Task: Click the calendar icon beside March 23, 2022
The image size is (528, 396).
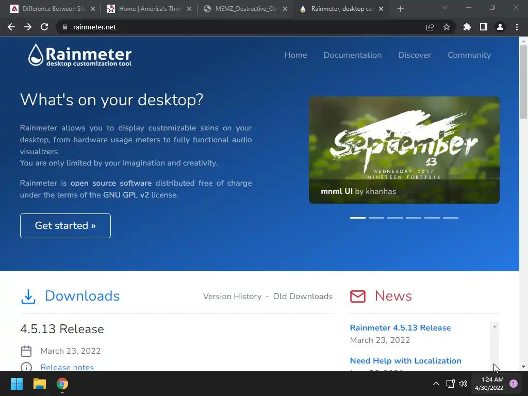Action: (x=26, y=351)
